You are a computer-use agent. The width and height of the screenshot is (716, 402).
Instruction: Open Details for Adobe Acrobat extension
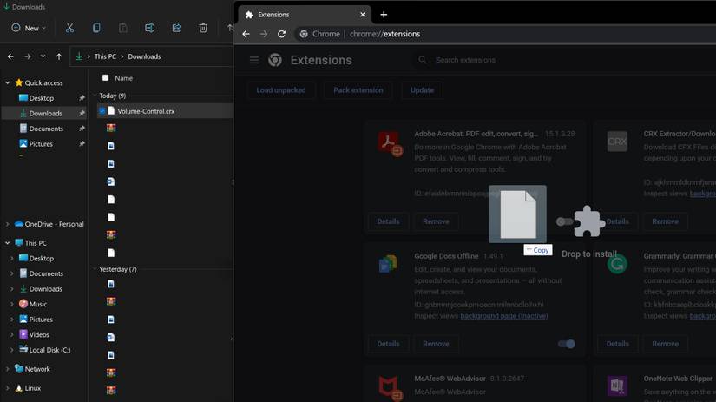click(x=388, y=221)
